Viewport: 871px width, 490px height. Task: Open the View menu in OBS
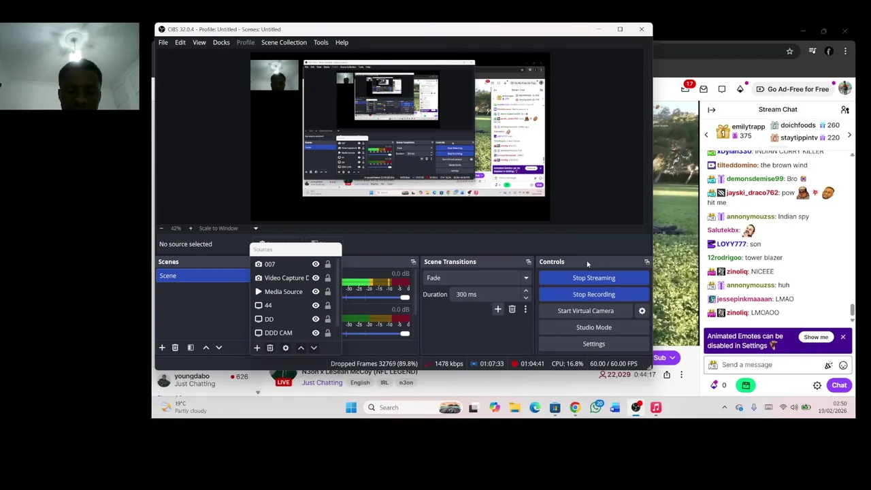coord(199,42)
